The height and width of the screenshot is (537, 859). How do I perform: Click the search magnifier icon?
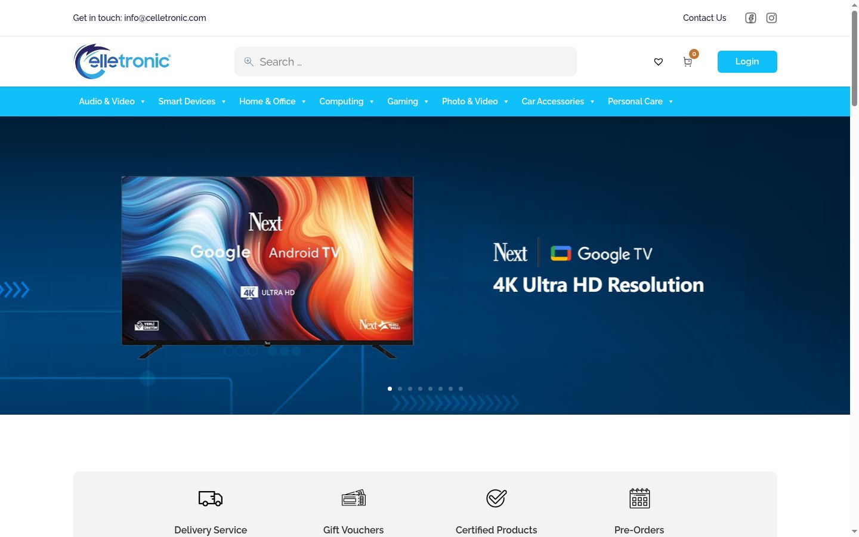(249, 61)
